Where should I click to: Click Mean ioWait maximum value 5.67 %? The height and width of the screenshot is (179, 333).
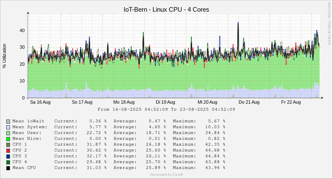(216, 121)
